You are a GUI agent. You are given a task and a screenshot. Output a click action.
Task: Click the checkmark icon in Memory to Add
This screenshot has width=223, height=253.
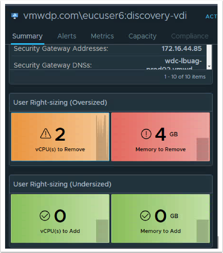[145, 216]
